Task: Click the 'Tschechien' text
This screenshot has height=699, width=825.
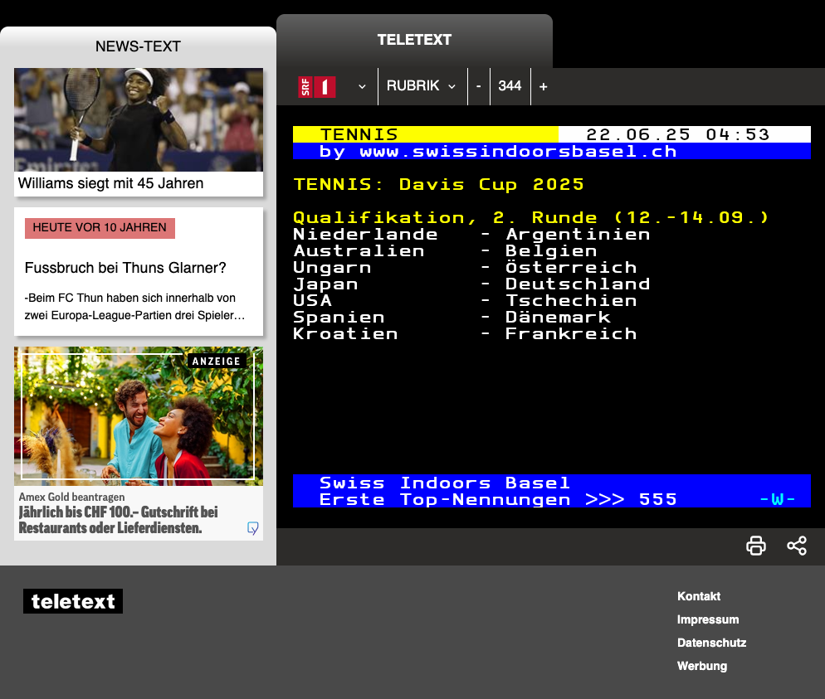Action: click(571, 301)
